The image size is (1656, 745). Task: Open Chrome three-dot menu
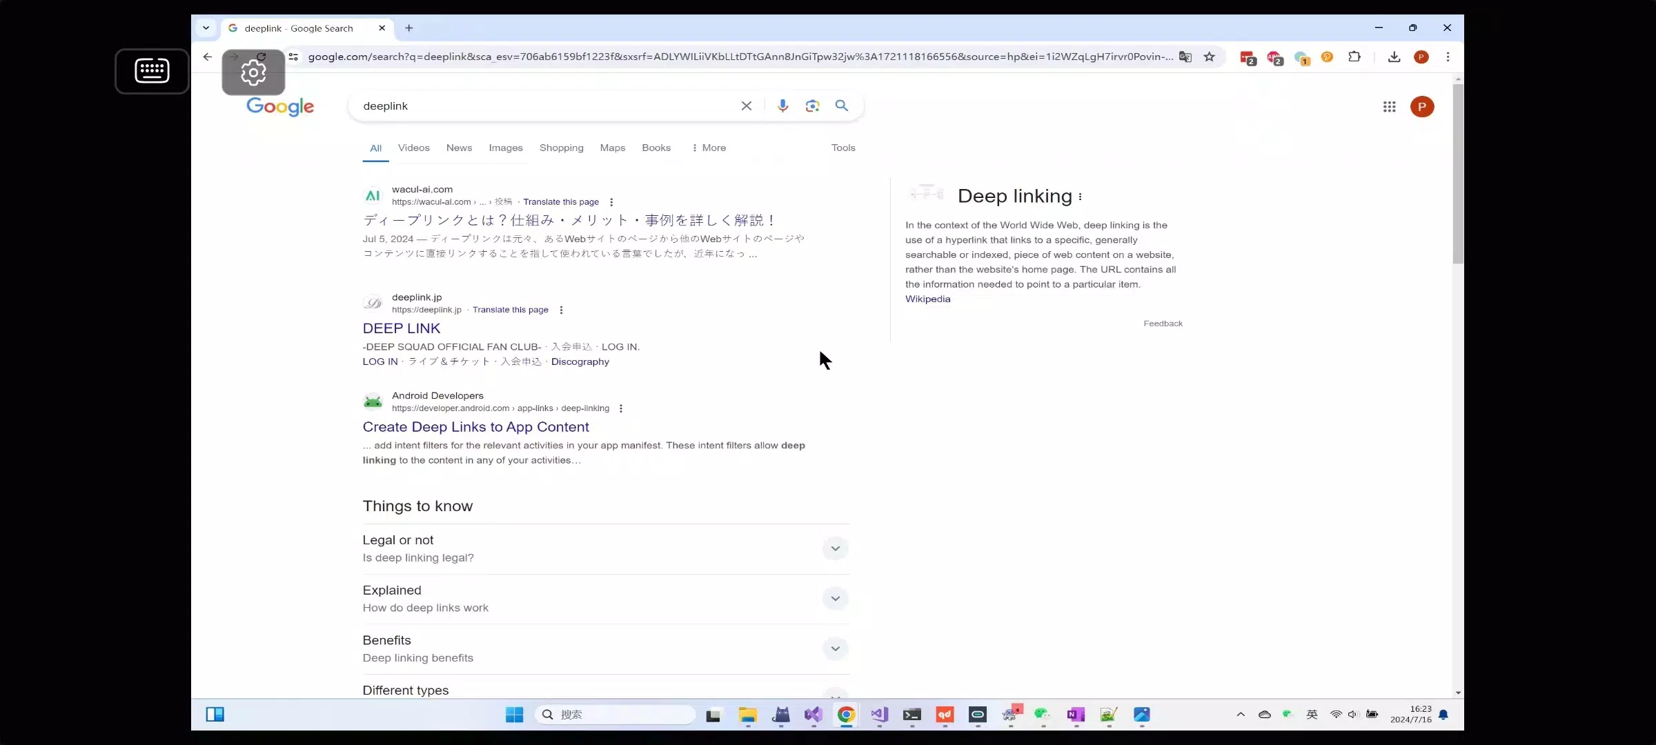1448,57
